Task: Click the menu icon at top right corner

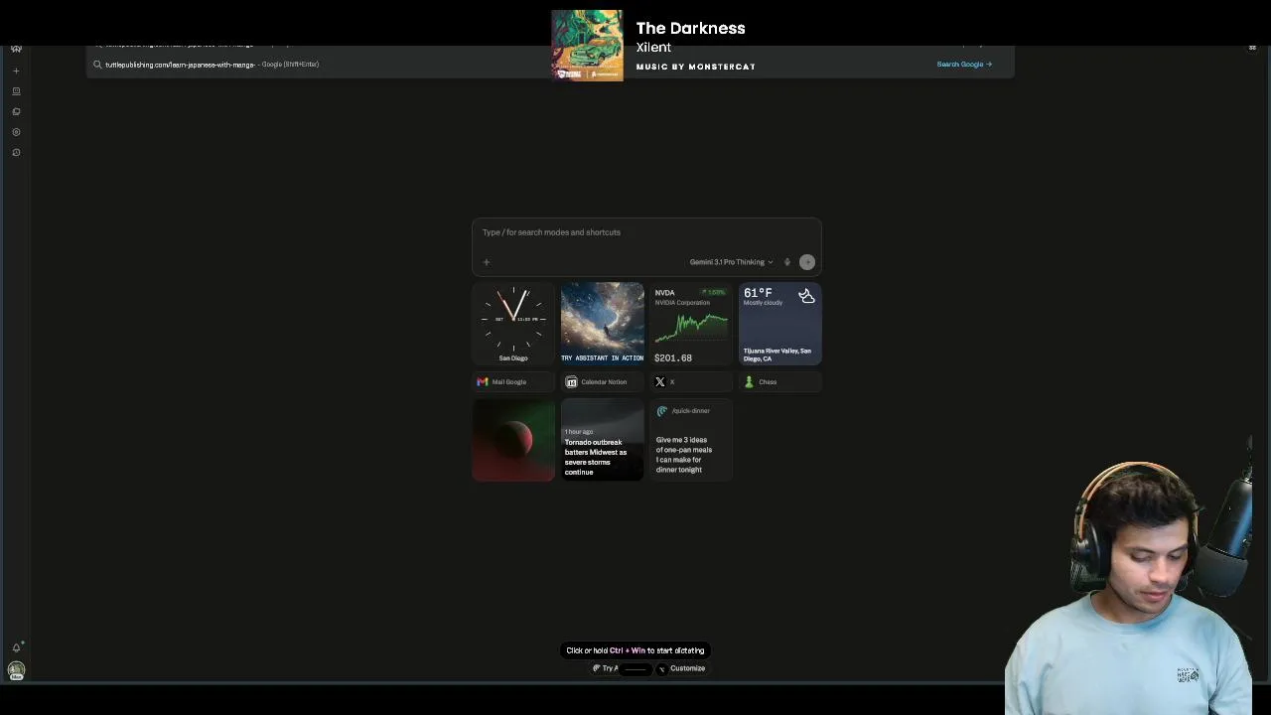Action: pyautogui.click(x=1252, y=48)
